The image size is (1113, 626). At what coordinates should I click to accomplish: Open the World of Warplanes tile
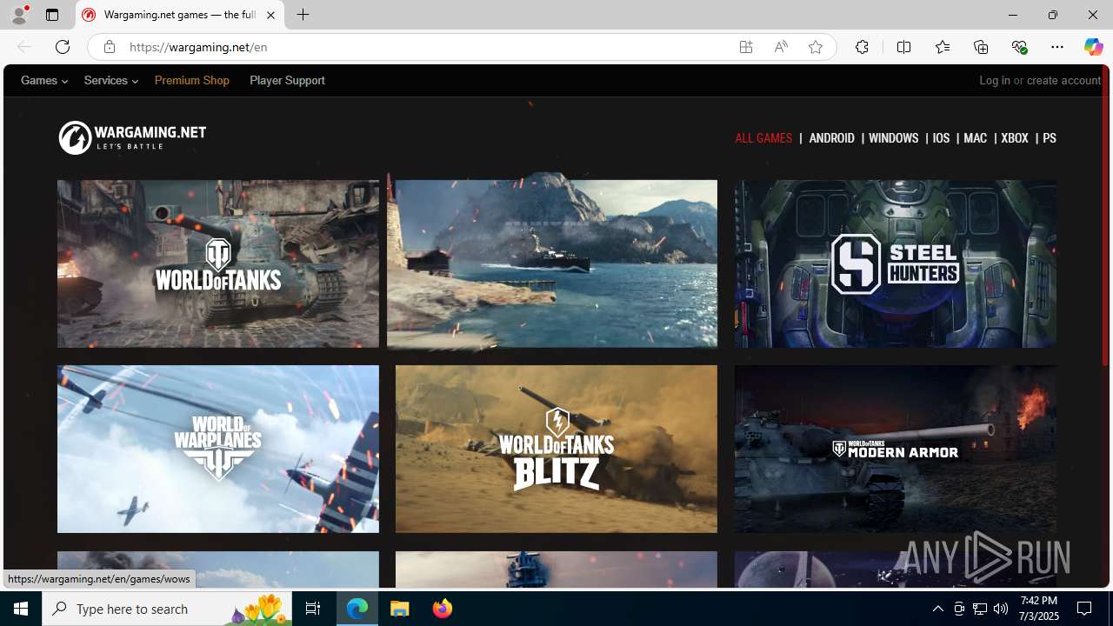[x=218, y=449]
